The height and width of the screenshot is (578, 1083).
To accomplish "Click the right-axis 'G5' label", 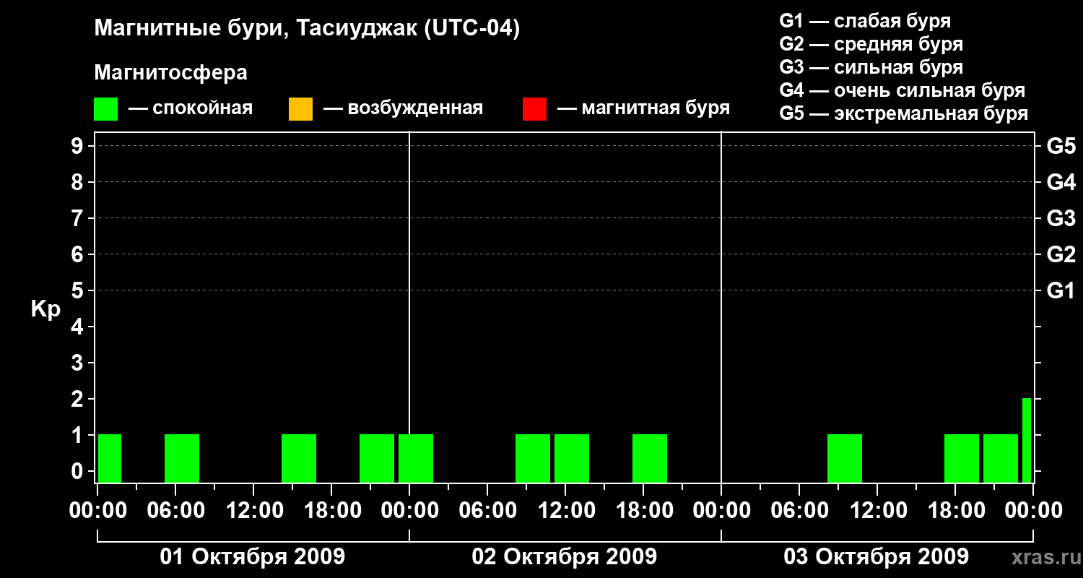I will [1061, 146].
